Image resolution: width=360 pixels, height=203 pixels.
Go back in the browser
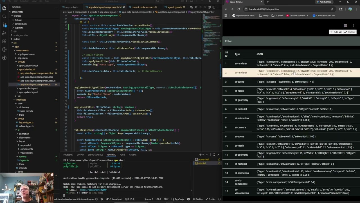point(226,9)
